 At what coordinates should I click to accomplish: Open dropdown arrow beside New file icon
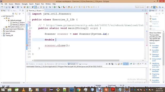tap(4, 7)
